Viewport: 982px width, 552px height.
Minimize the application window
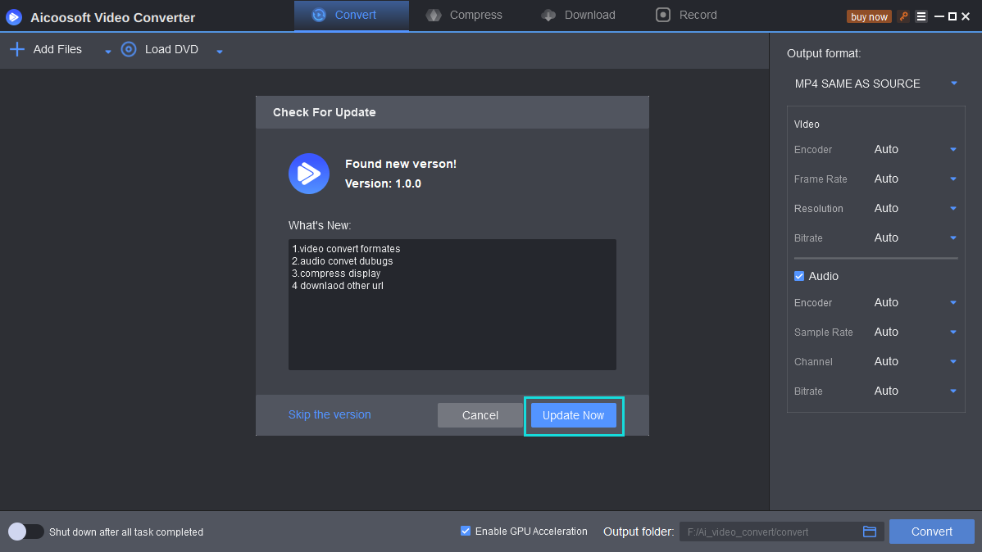pyautogui.click(x=939, y=17)
